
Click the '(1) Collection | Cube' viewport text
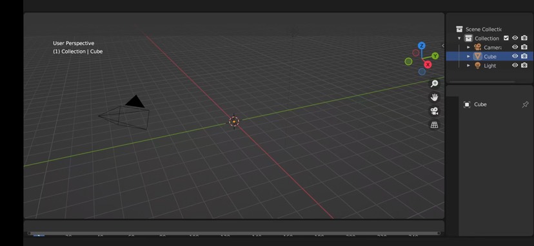77,52
